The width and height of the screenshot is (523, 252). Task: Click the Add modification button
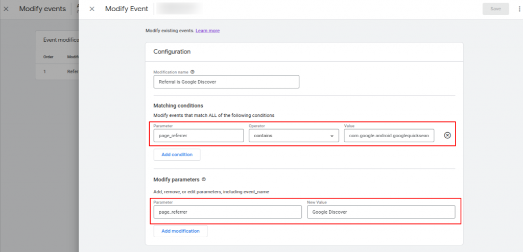[180, 231]
